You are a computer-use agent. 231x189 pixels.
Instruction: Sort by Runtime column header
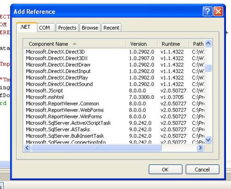[173, 44]
